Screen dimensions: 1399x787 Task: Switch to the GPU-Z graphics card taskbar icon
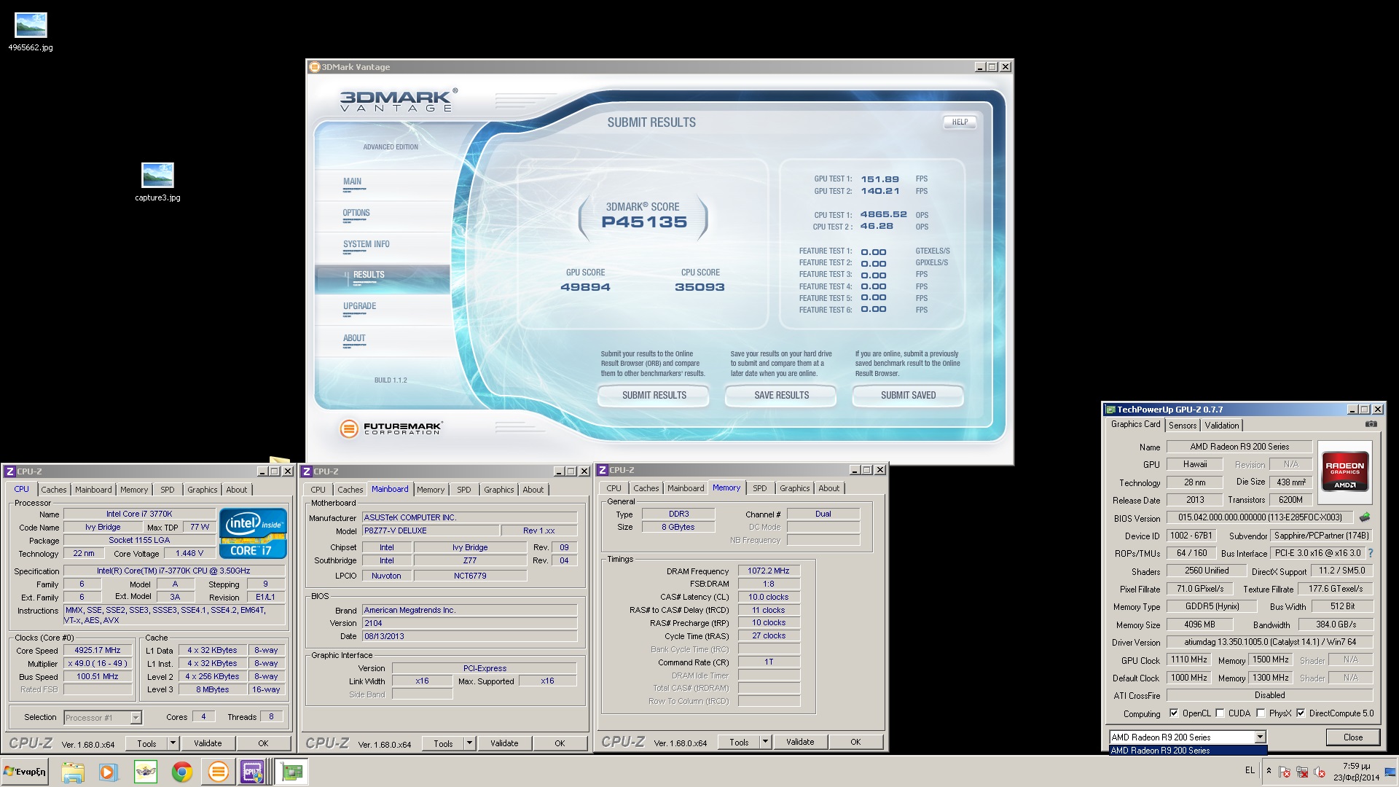tap(292, 772)
